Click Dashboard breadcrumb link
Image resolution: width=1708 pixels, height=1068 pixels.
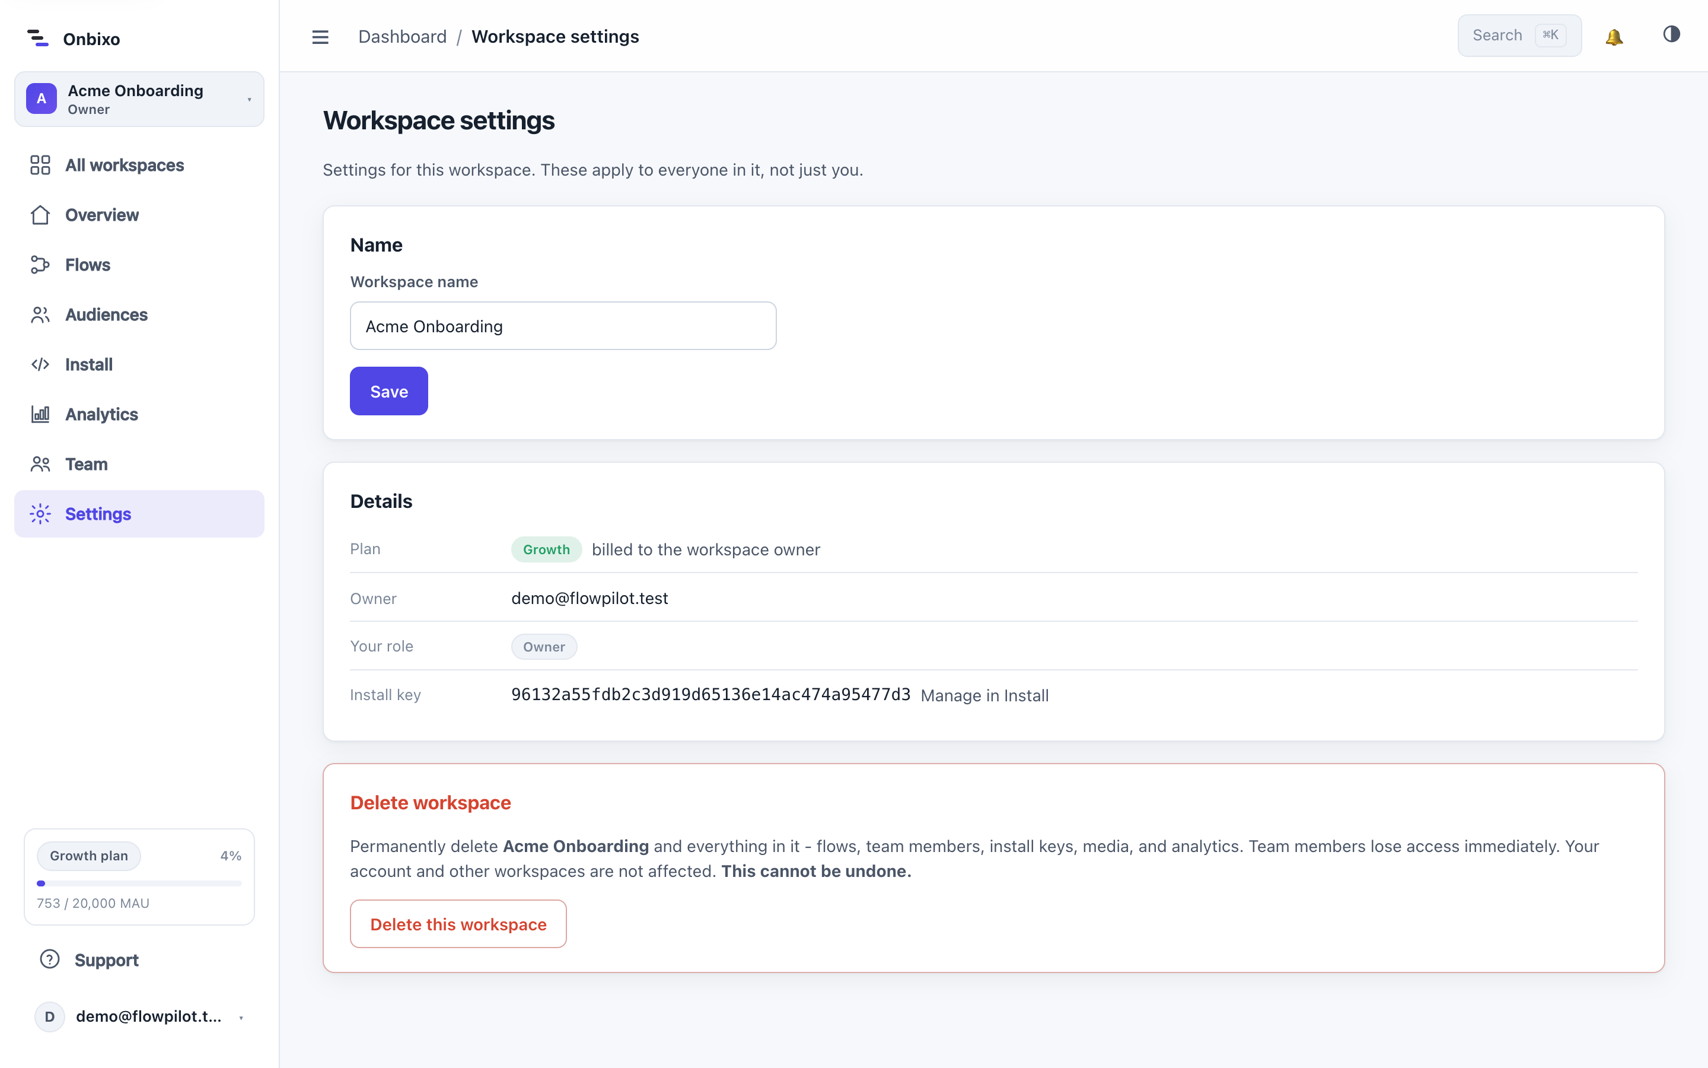[x=402, y=37]
